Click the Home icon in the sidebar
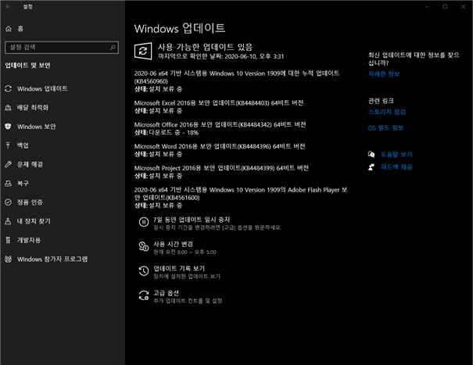473x365 pixels. [x=9, y=29]
